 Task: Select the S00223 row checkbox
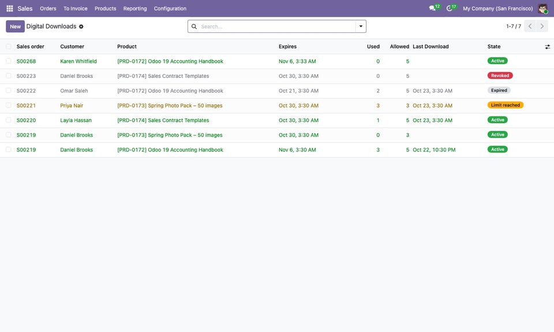coord(9,76)
